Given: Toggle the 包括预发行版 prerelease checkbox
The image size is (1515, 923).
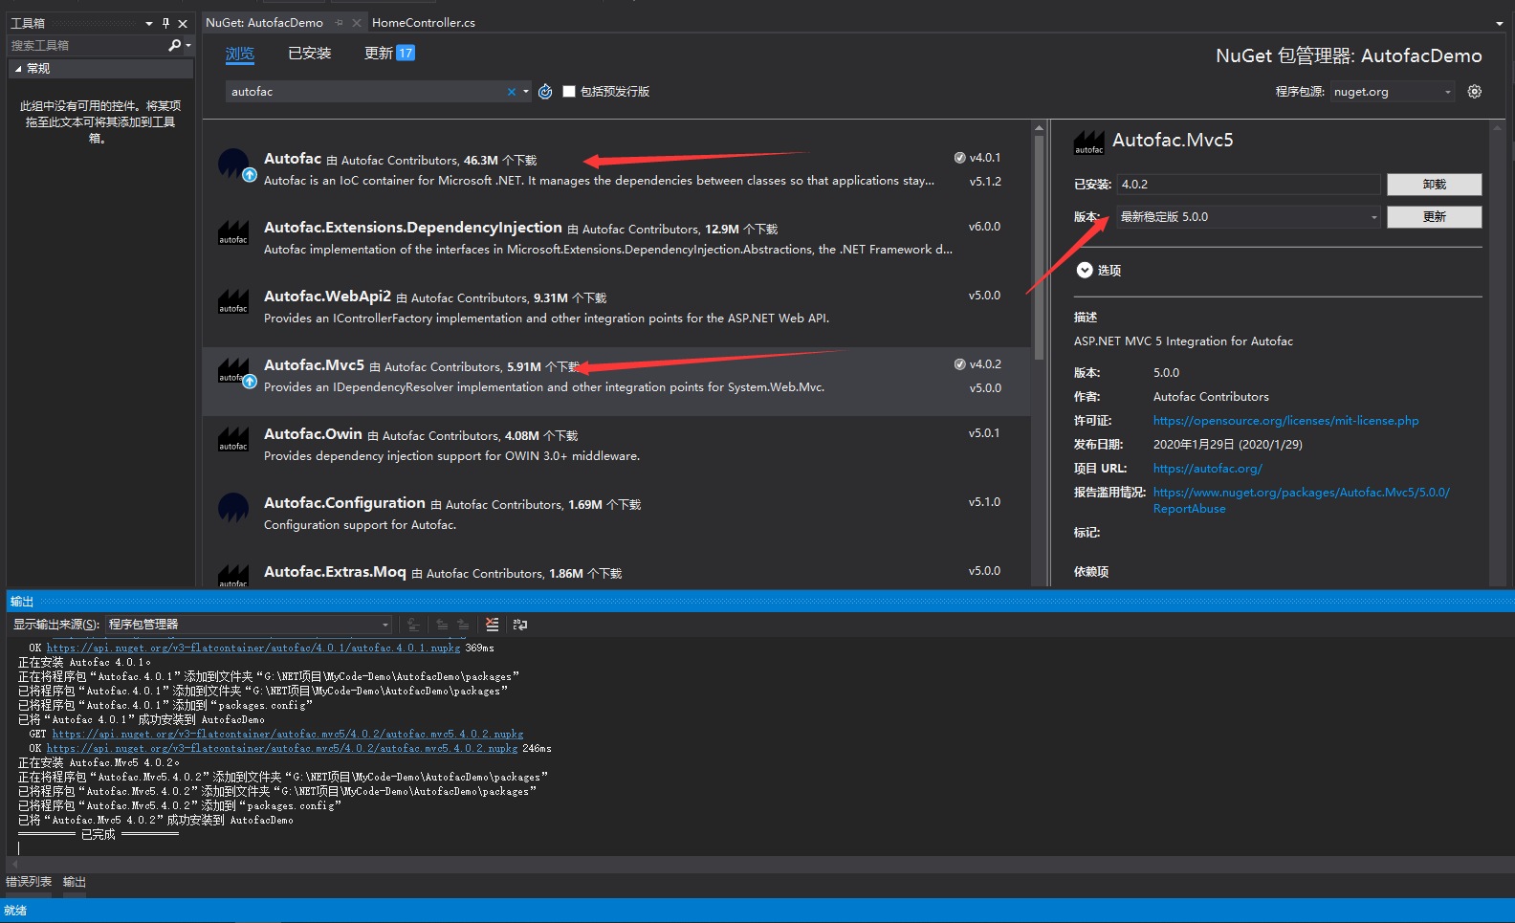Looking at the screenshot, I should (569, 92).
